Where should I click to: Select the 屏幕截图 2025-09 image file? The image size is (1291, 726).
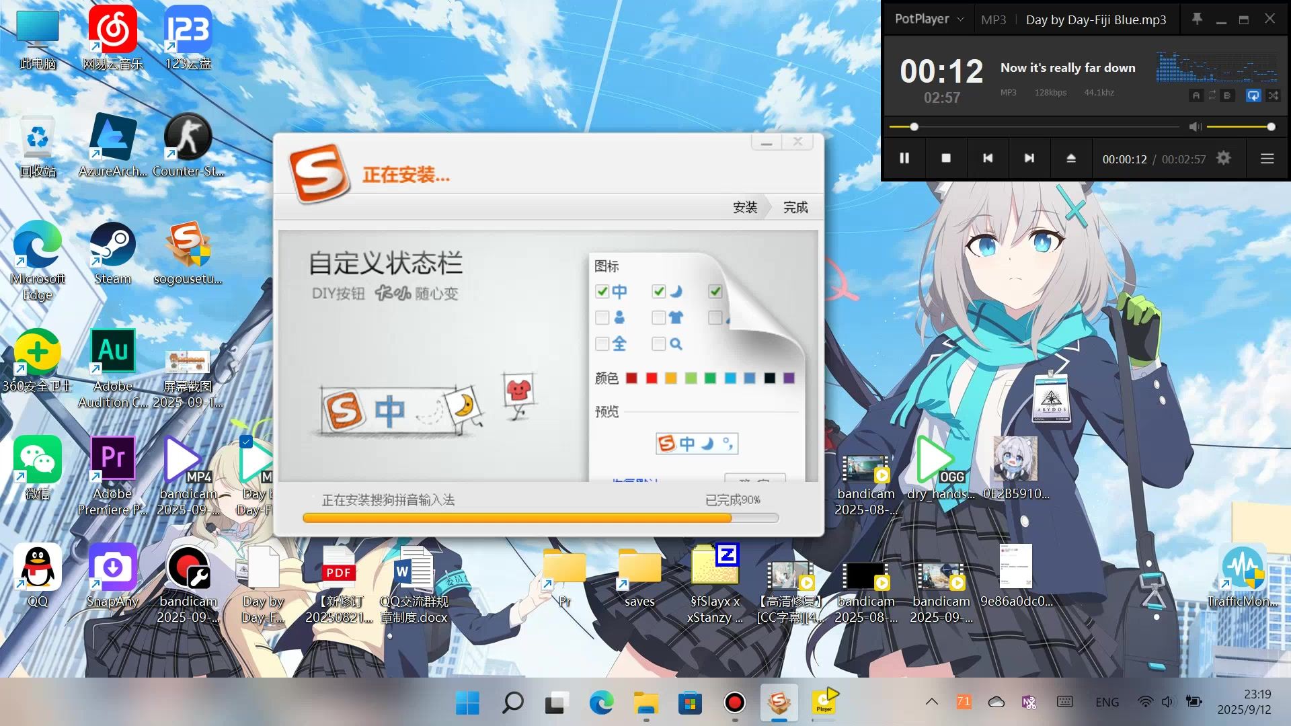point(188,379)
